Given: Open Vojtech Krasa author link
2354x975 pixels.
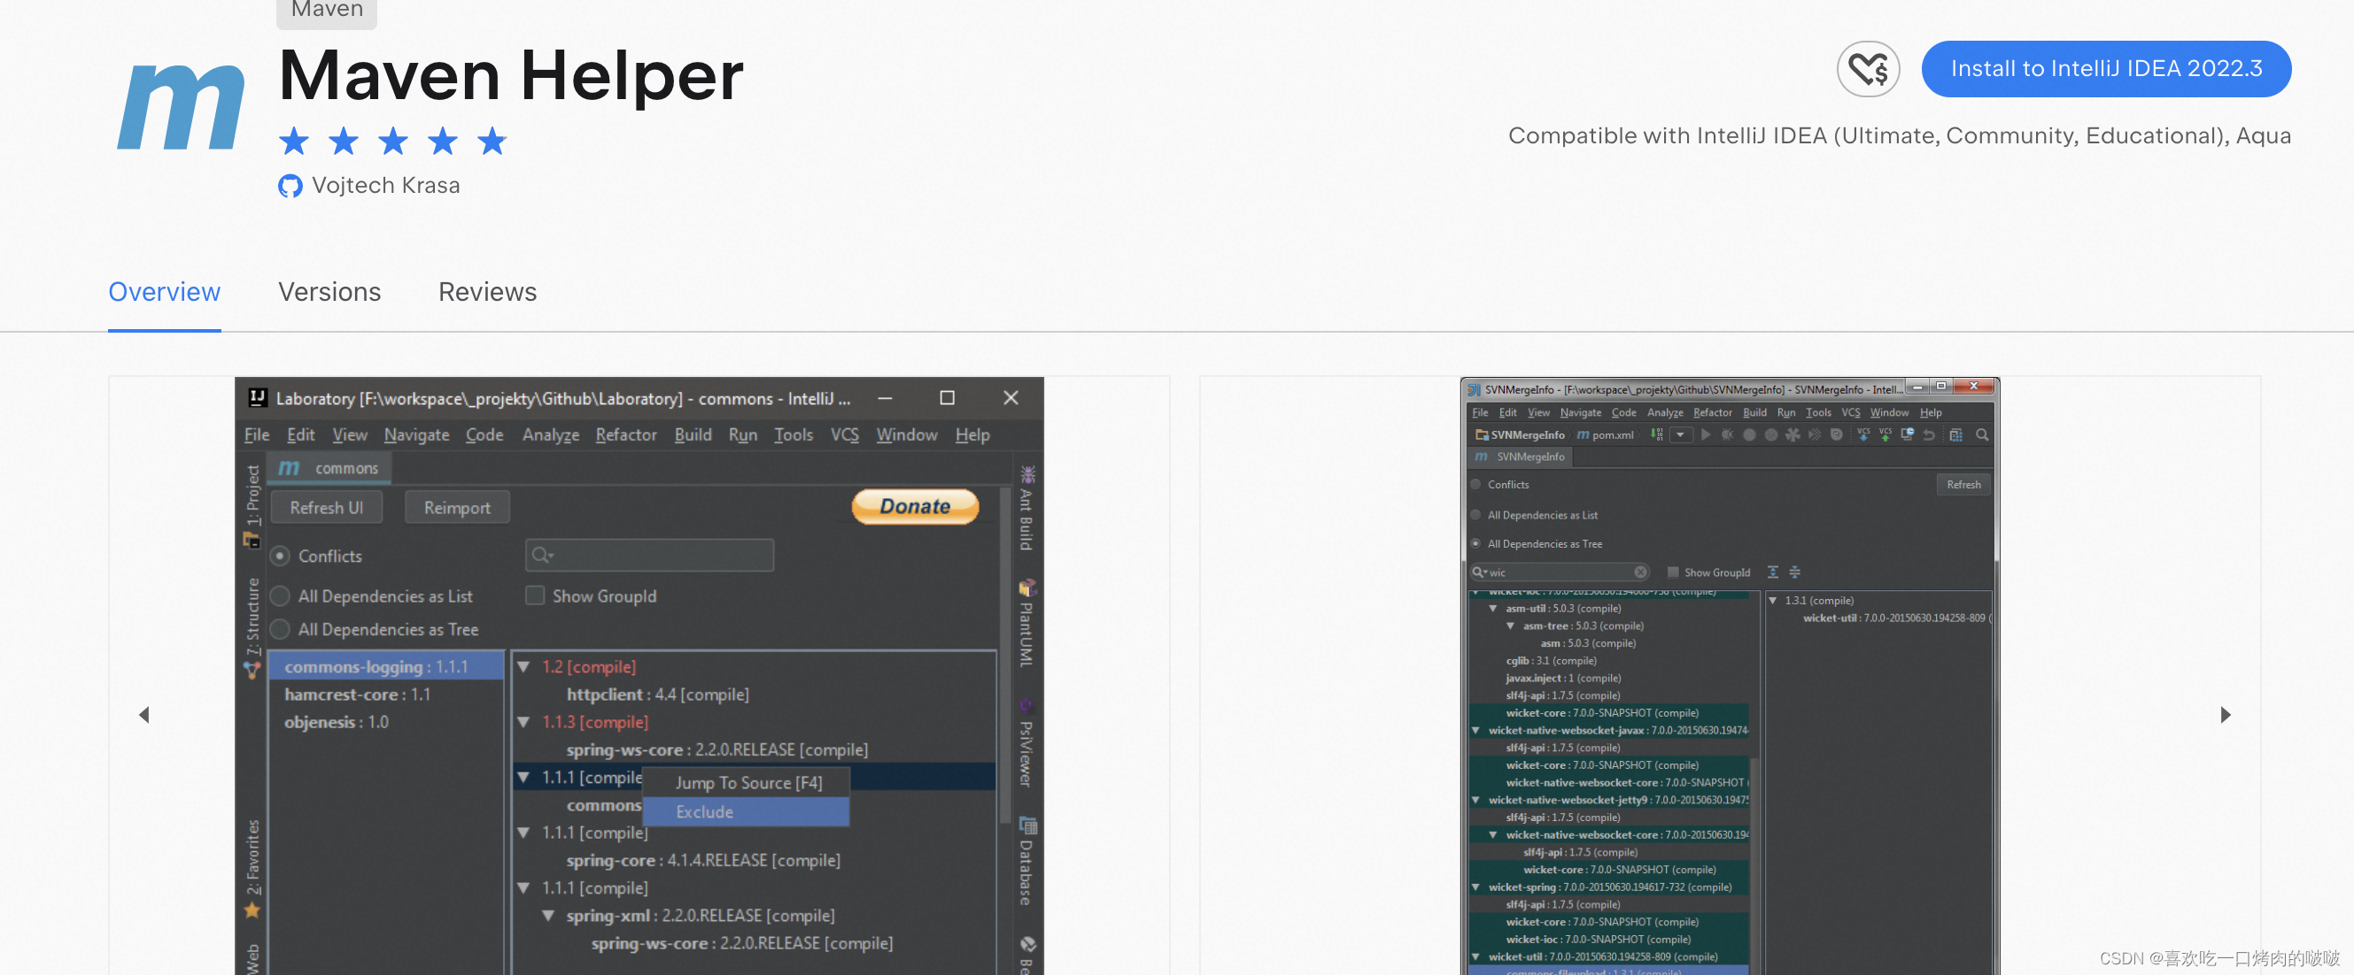Looking at the screenshot, I should point(385,185).
